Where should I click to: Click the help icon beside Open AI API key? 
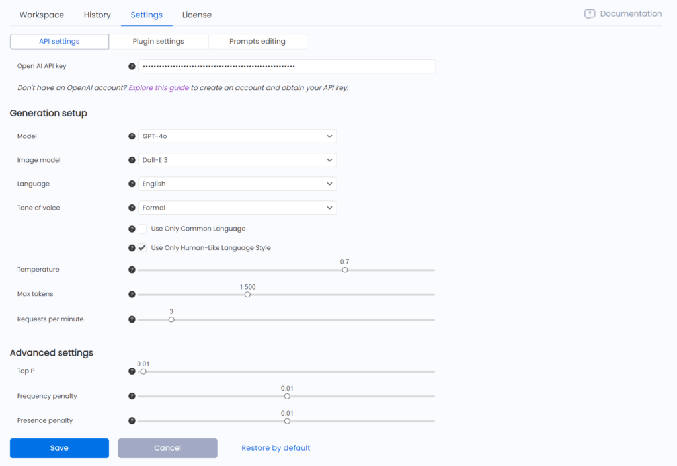pyautogui.click(x=132, y=67)
